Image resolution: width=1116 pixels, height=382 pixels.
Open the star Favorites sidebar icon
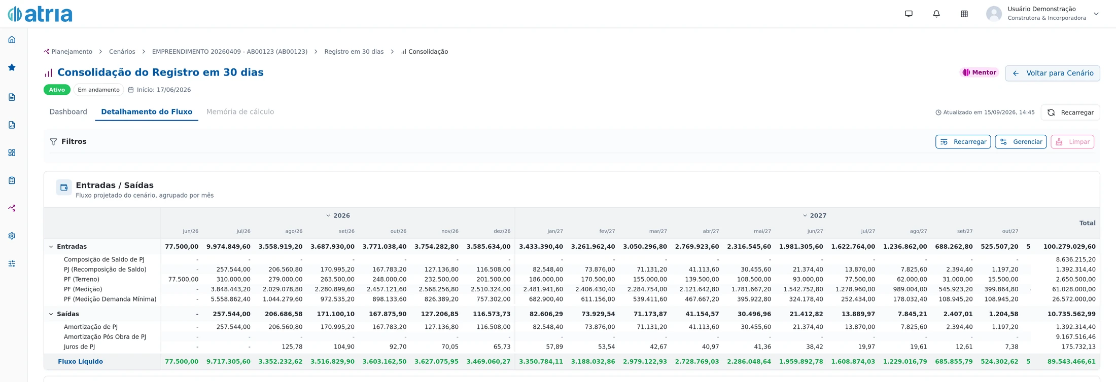(12, 67)
